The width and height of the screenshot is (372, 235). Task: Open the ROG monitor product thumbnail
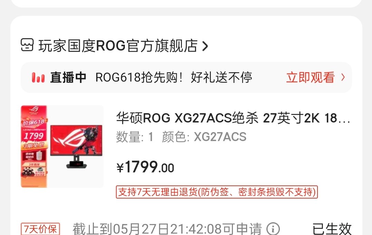62,147
